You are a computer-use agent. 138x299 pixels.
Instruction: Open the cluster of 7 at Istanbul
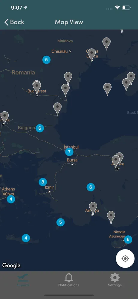69,152
